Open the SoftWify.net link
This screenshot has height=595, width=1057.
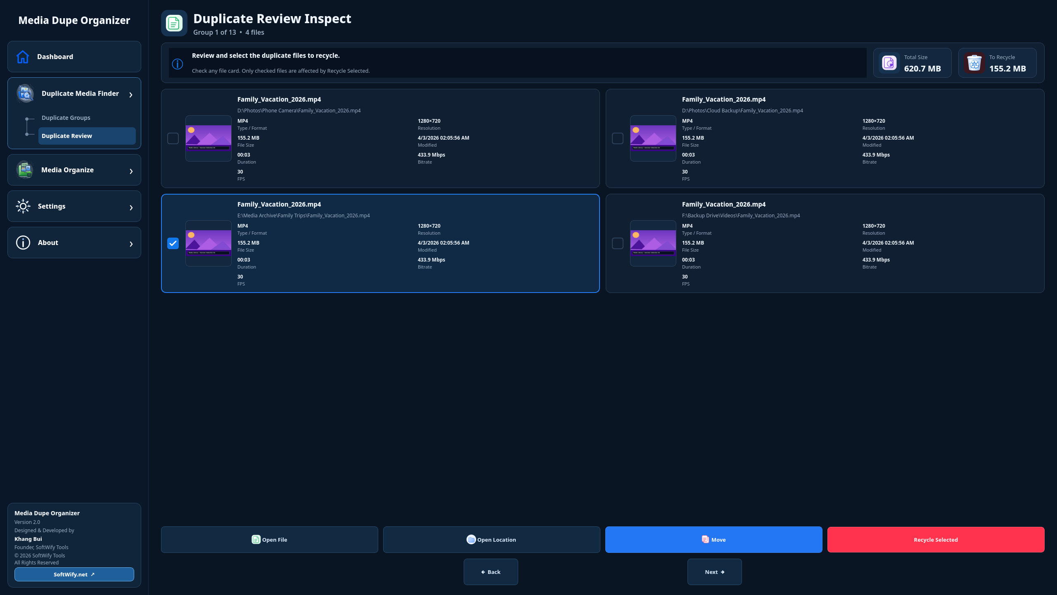click(x=74, y=574)
